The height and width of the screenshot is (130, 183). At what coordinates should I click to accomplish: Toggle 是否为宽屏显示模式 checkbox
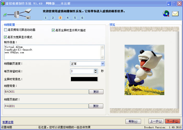[x=5, y=37]
